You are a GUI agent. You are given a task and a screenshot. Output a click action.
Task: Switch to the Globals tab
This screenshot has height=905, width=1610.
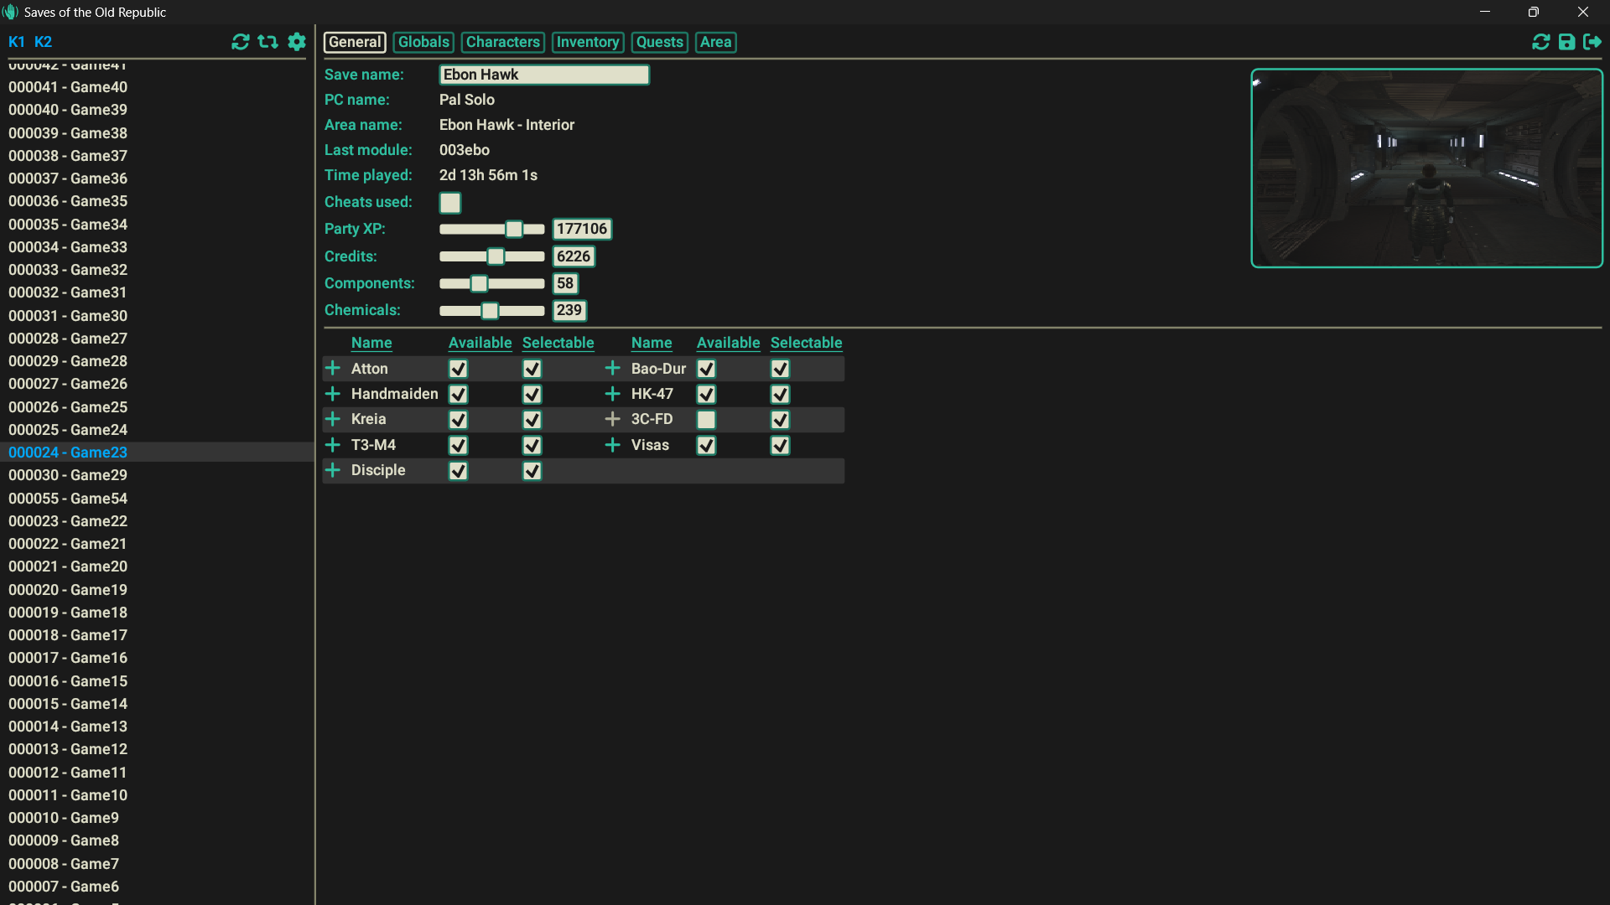click(423, 42)
